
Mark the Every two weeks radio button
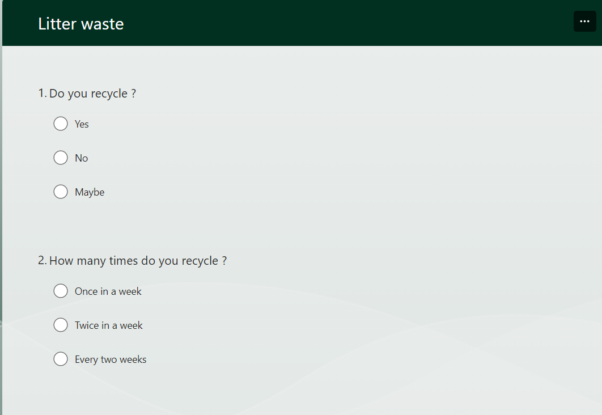[x=61, y=359]
